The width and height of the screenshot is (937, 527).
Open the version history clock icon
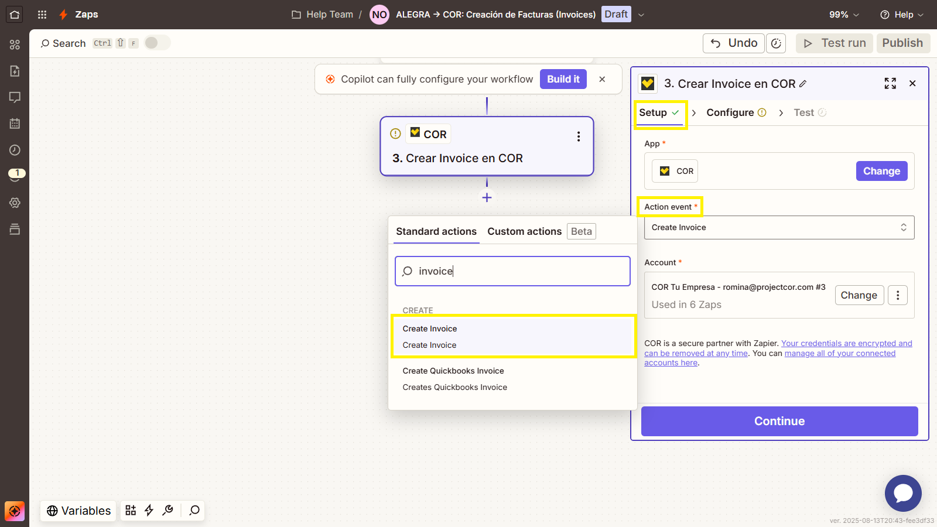coord(776,43)
